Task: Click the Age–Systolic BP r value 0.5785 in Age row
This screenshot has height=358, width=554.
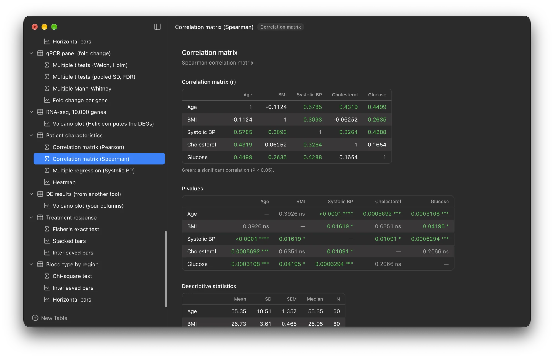Action: point(312,107)
